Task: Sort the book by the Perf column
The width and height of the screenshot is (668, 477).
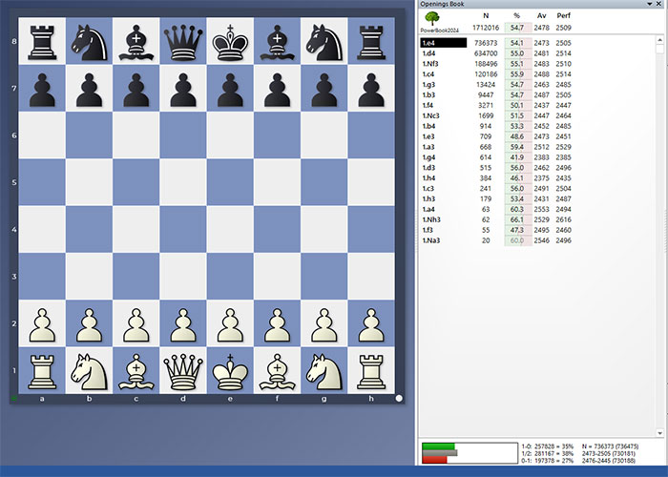Action: point(563,16)
